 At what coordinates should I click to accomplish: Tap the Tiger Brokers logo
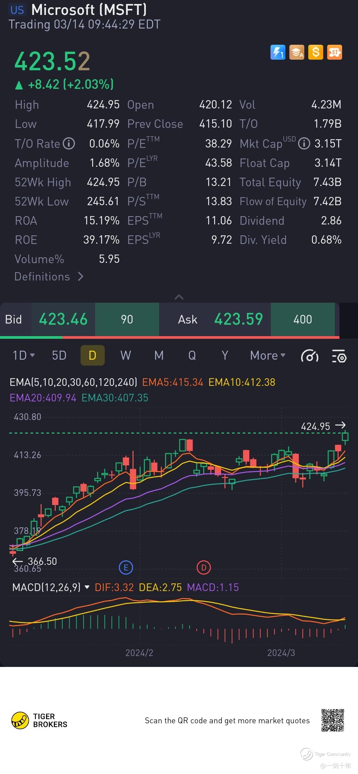pyautogui.click(x=39, y=721)
